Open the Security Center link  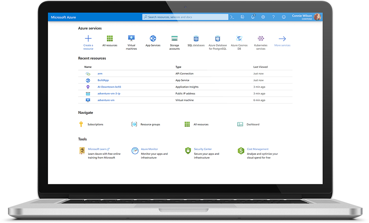pyautogui.click(x=203, y=149)
